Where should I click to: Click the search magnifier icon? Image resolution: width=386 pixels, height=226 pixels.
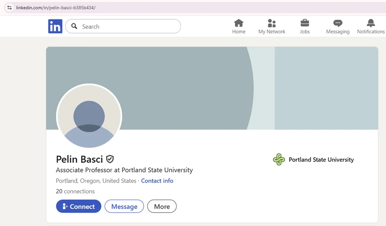click(74, 26)
